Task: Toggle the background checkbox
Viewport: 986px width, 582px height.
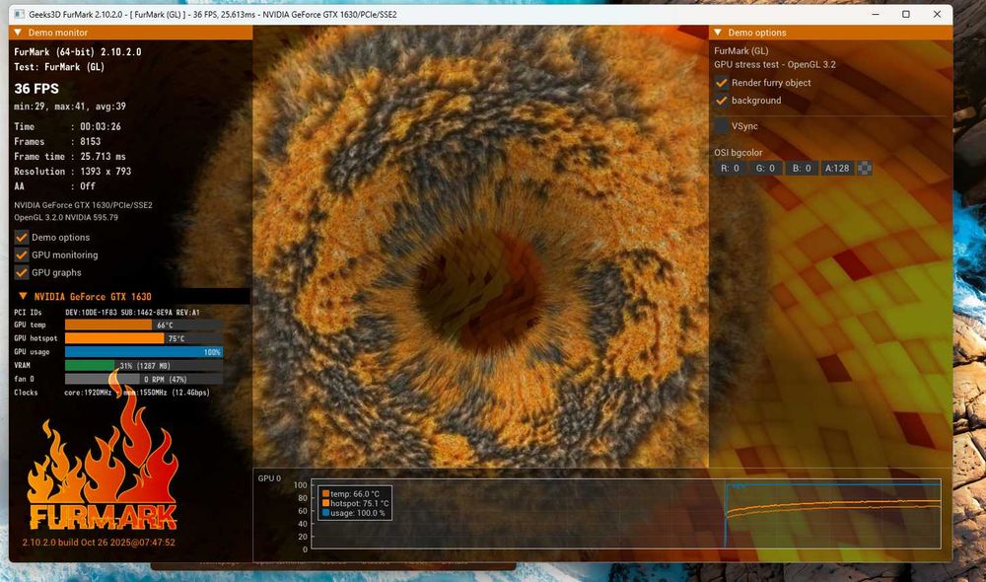Action: pos(722,100)
